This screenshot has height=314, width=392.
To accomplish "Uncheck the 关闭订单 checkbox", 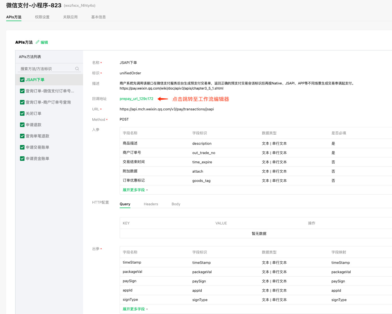I will [x=22, y=113].
